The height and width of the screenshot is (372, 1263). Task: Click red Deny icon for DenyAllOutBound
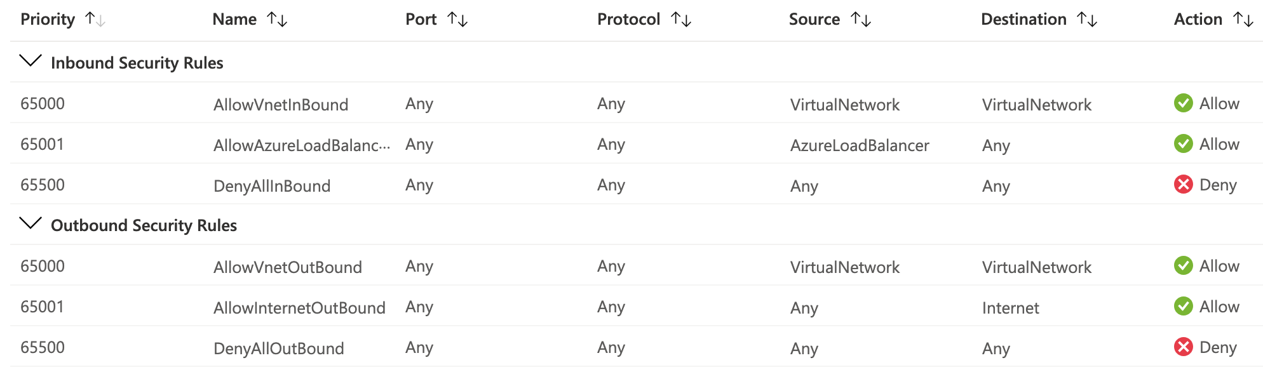tap(1183, 347)
